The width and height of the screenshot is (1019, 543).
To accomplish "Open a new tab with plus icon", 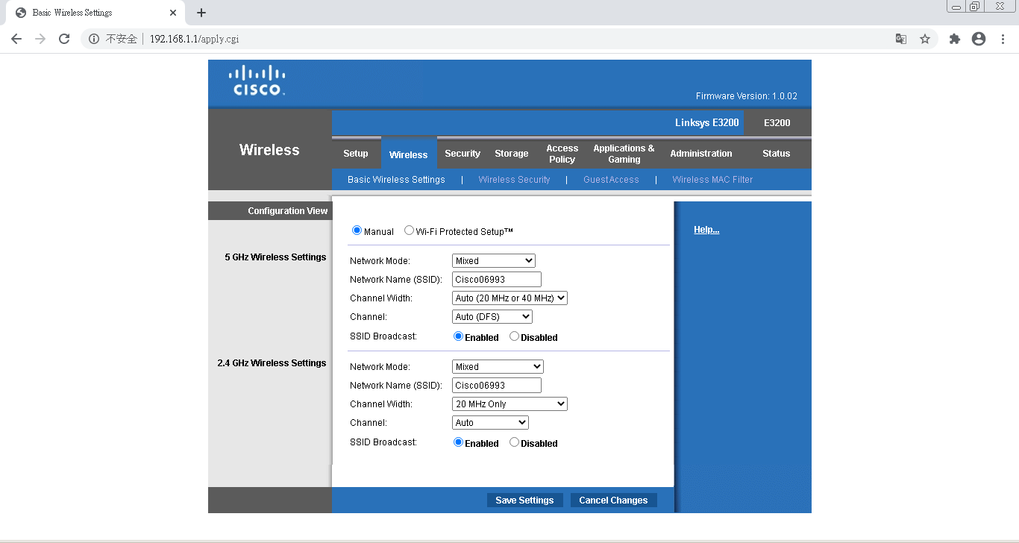I will pyautogui.click(x=201, y=13).
